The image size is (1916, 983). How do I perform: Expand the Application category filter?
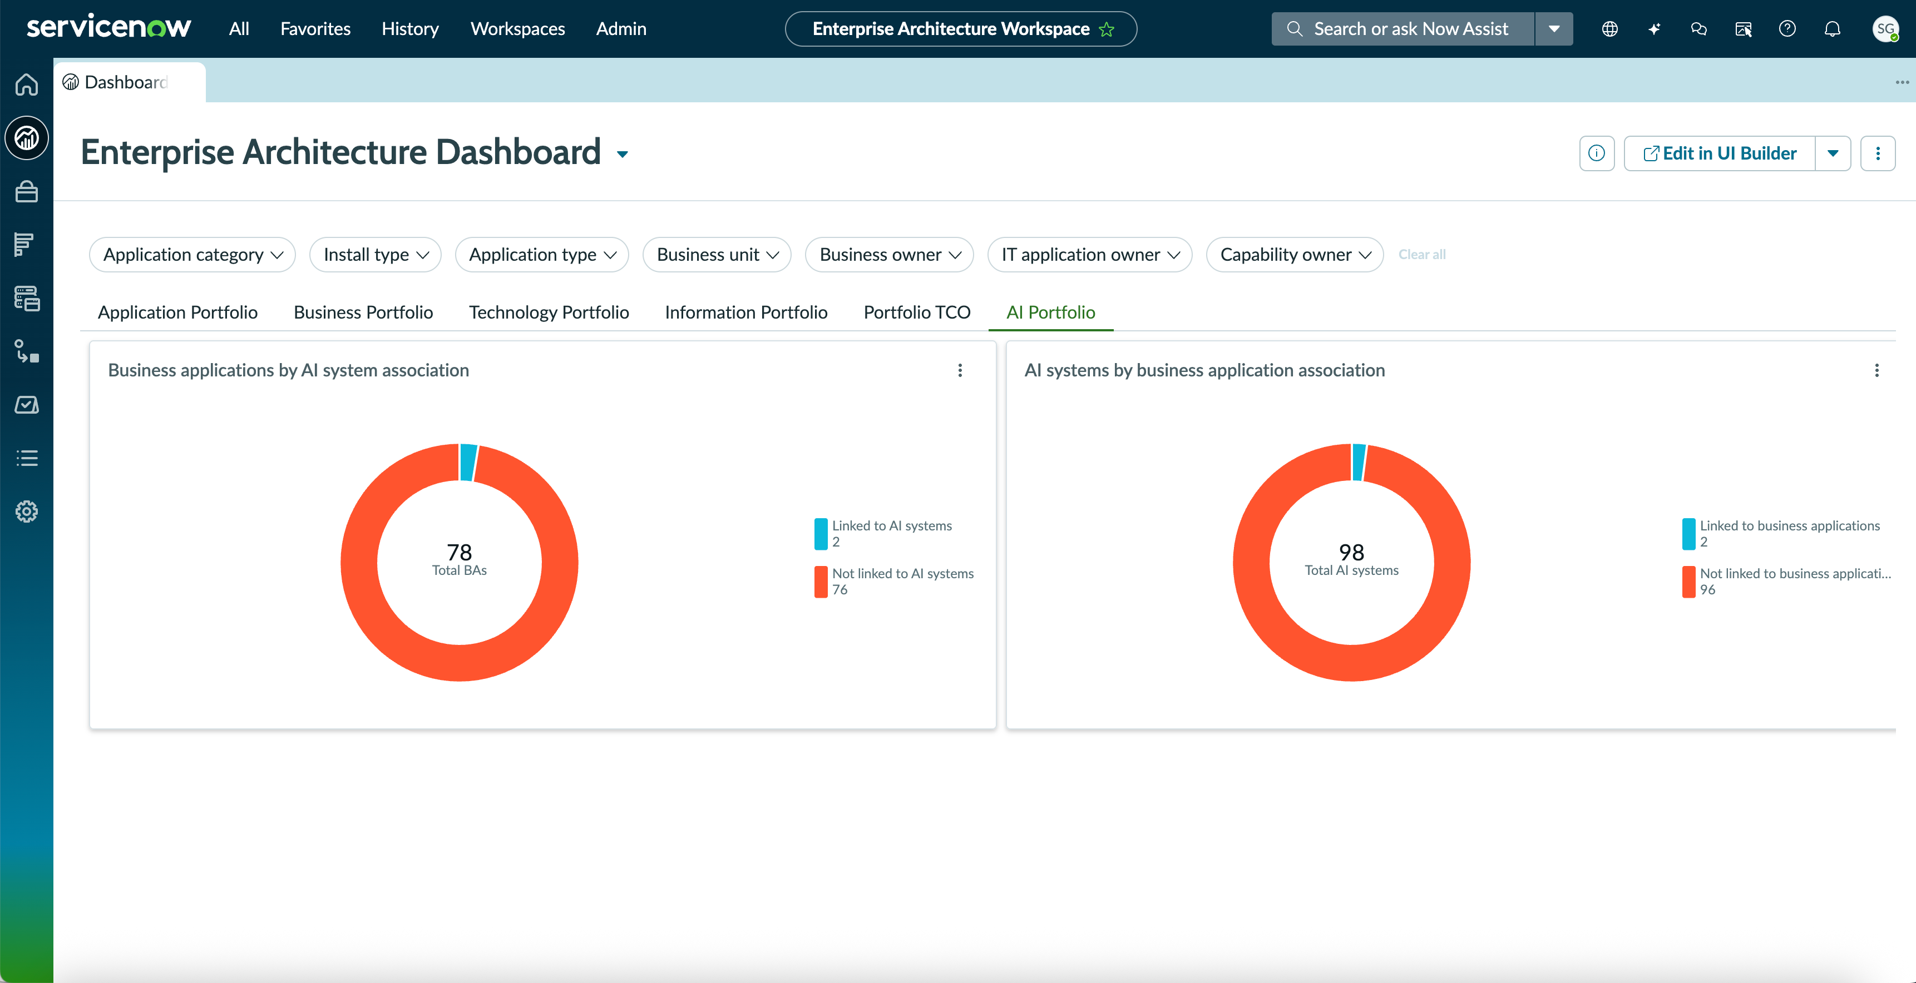(192, 254)
